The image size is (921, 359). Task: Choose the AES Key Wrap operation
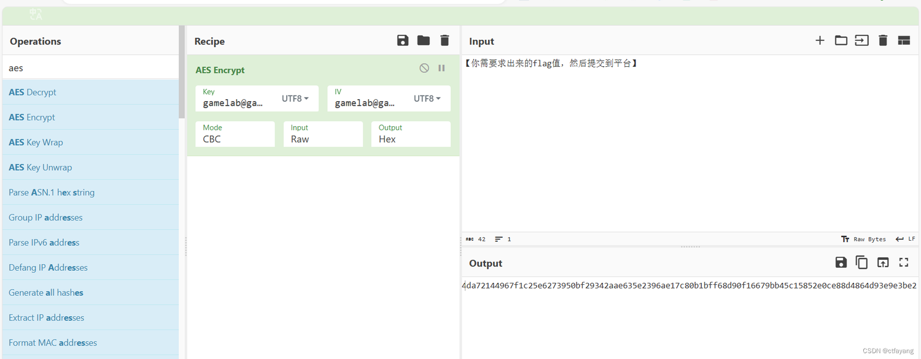pos(36,142)
